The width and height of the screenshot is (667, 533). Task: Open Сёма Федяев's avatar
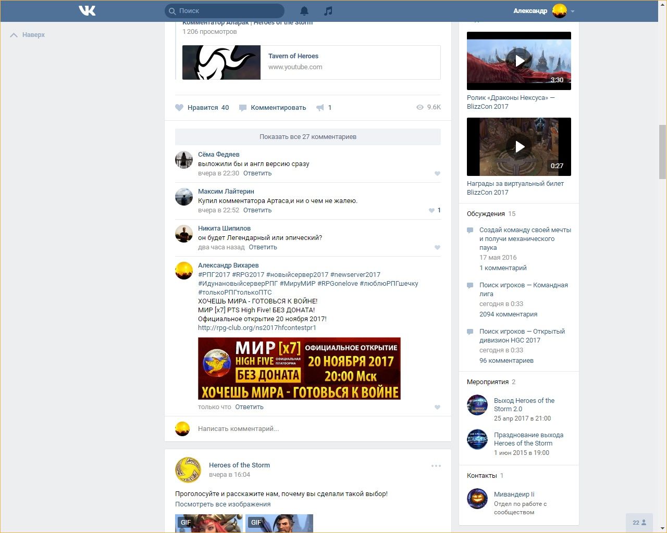[x=184, y=160]
